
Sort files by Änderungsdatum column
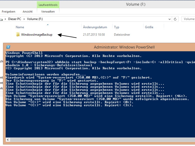(x=95, y=27)
